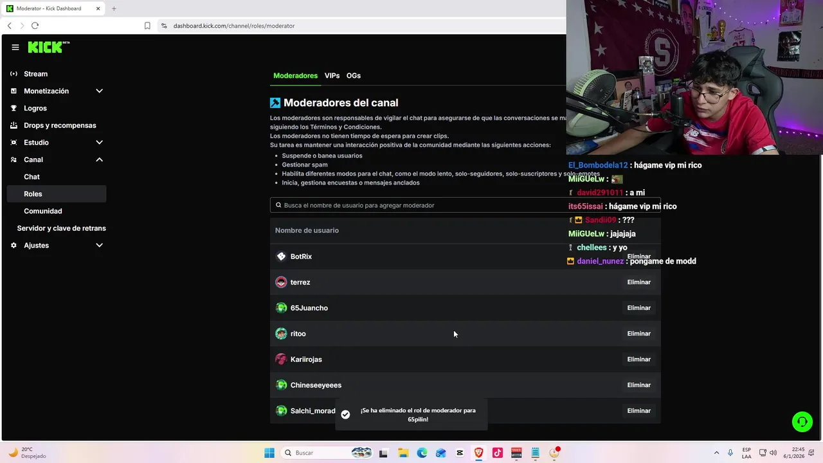Screen dimensions: 823x463
Task: Click the Nombre de usuario column header
Action: (x=307, y=230)
